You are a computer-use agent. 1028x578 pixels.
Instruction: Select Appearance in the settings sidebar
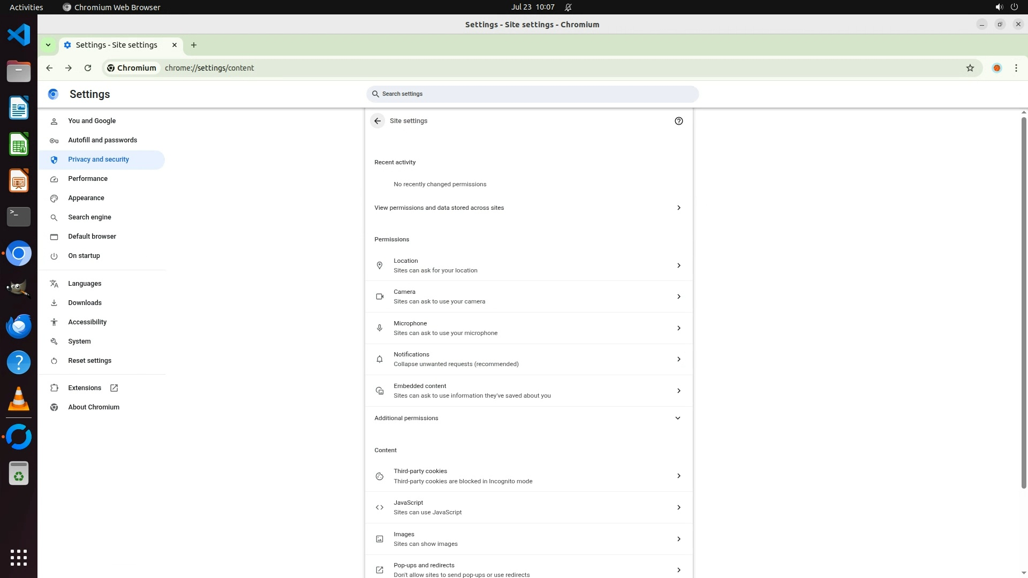[x=86, y=198]
